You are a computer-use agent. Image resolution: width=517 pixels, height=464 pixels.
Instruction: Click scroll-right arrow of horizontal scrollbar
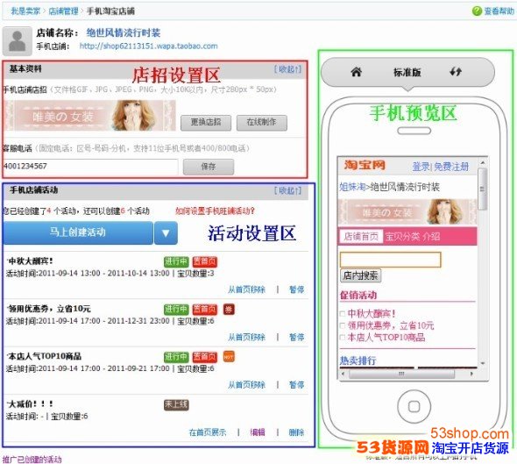[471, 374]
